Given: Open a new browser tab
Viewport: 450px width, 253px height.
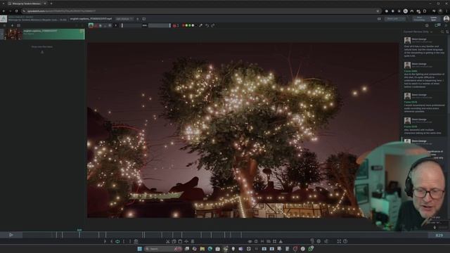Looking at the screenshot, I should 51,4.
